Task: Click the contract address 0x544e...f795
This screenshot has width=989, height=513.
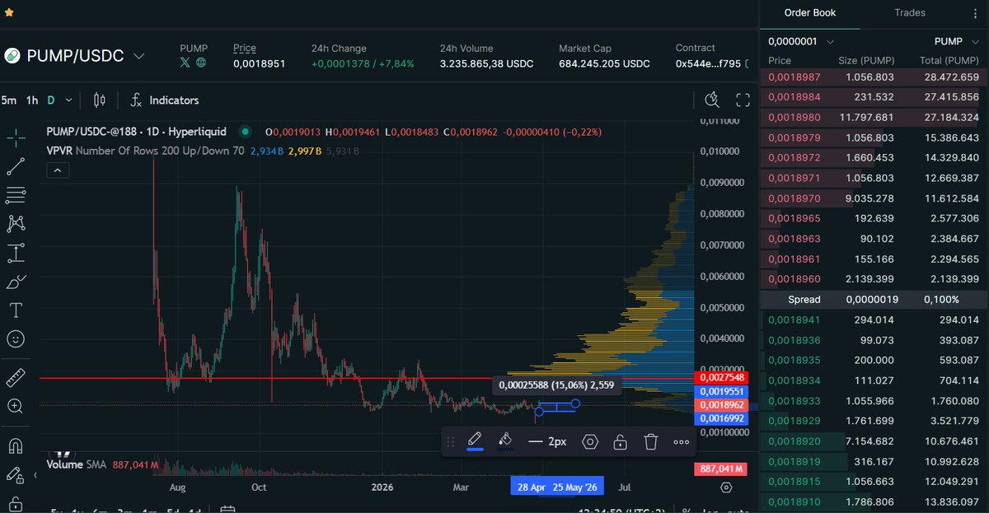Action: pyautogui.click(x=708, y=63)
